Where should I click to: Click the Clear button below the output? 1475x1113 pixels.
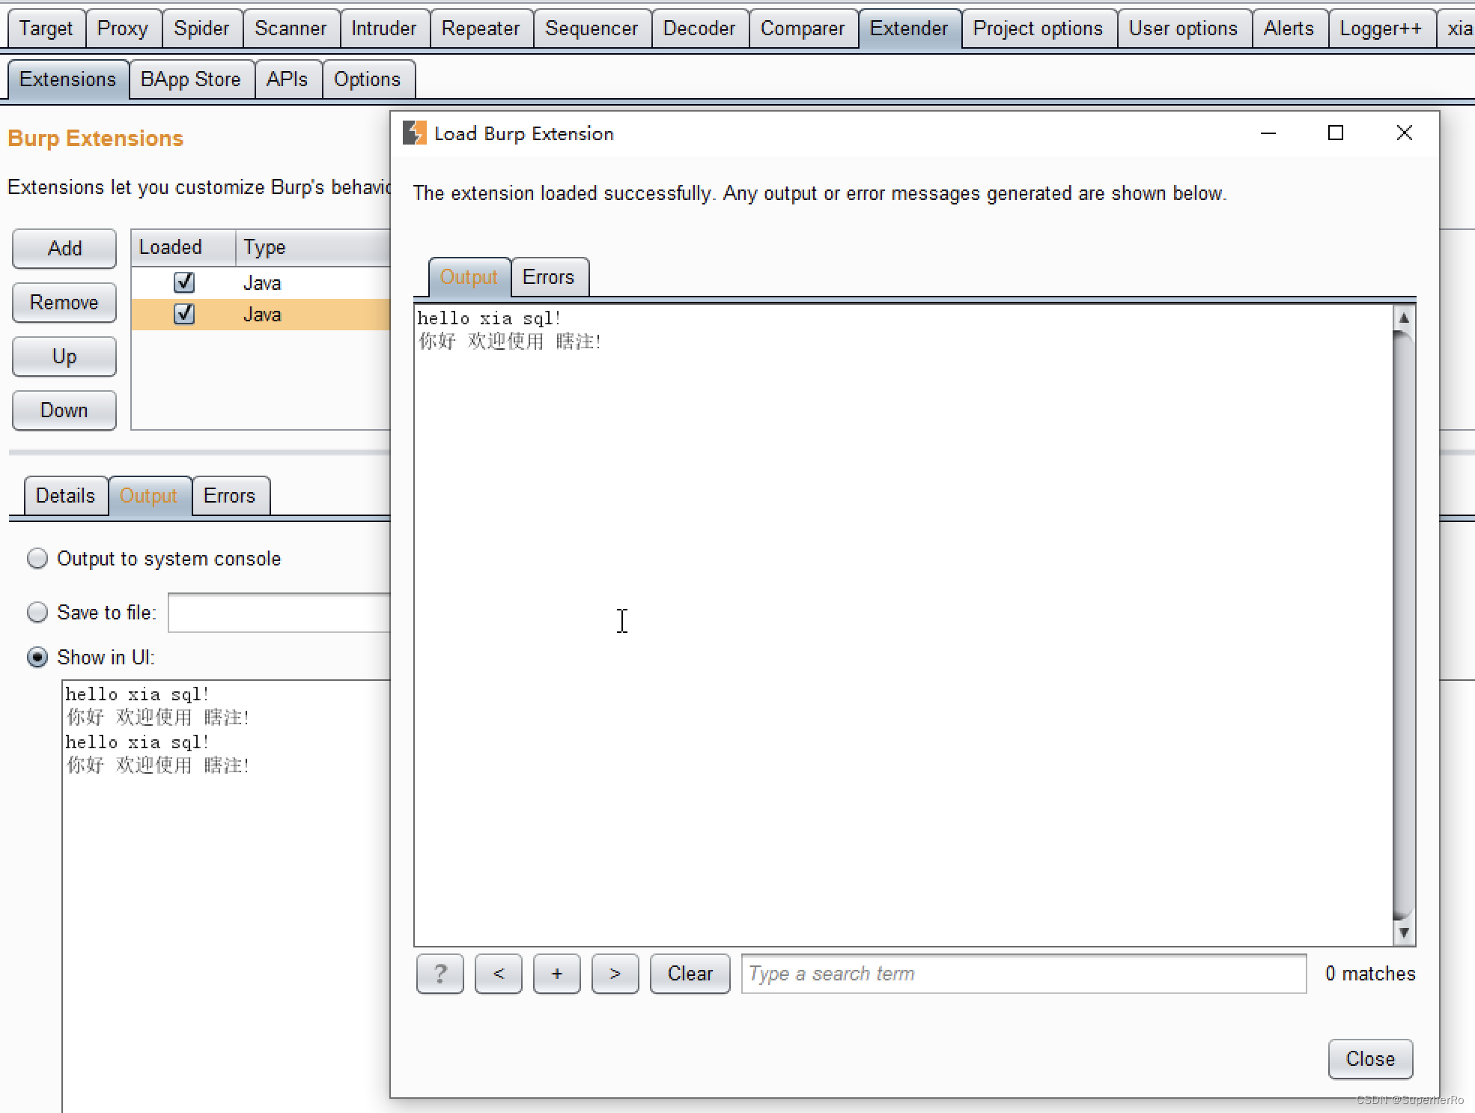(690, 974)
